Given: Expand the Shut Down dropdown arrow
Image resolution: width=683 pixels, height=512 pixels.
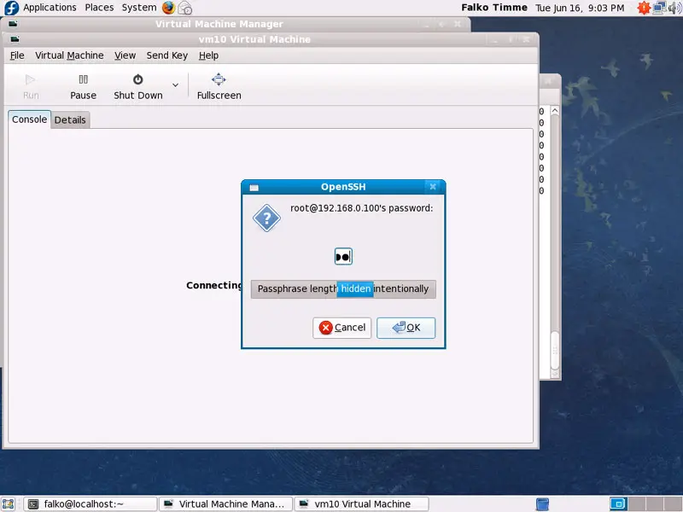Looking at the screenshot, I should [176, 84].
